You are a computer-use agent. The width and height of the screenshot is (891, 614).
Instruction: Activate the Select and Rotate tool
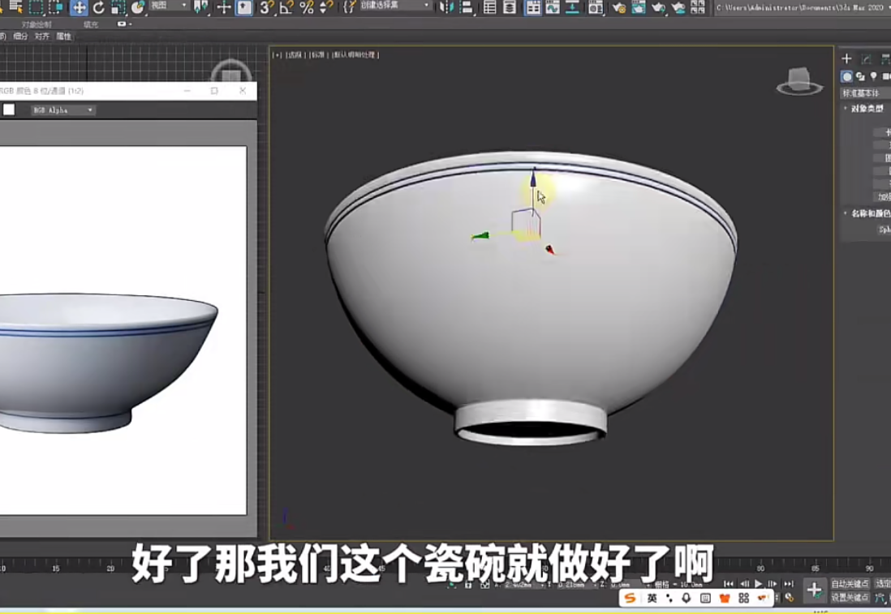99,7
